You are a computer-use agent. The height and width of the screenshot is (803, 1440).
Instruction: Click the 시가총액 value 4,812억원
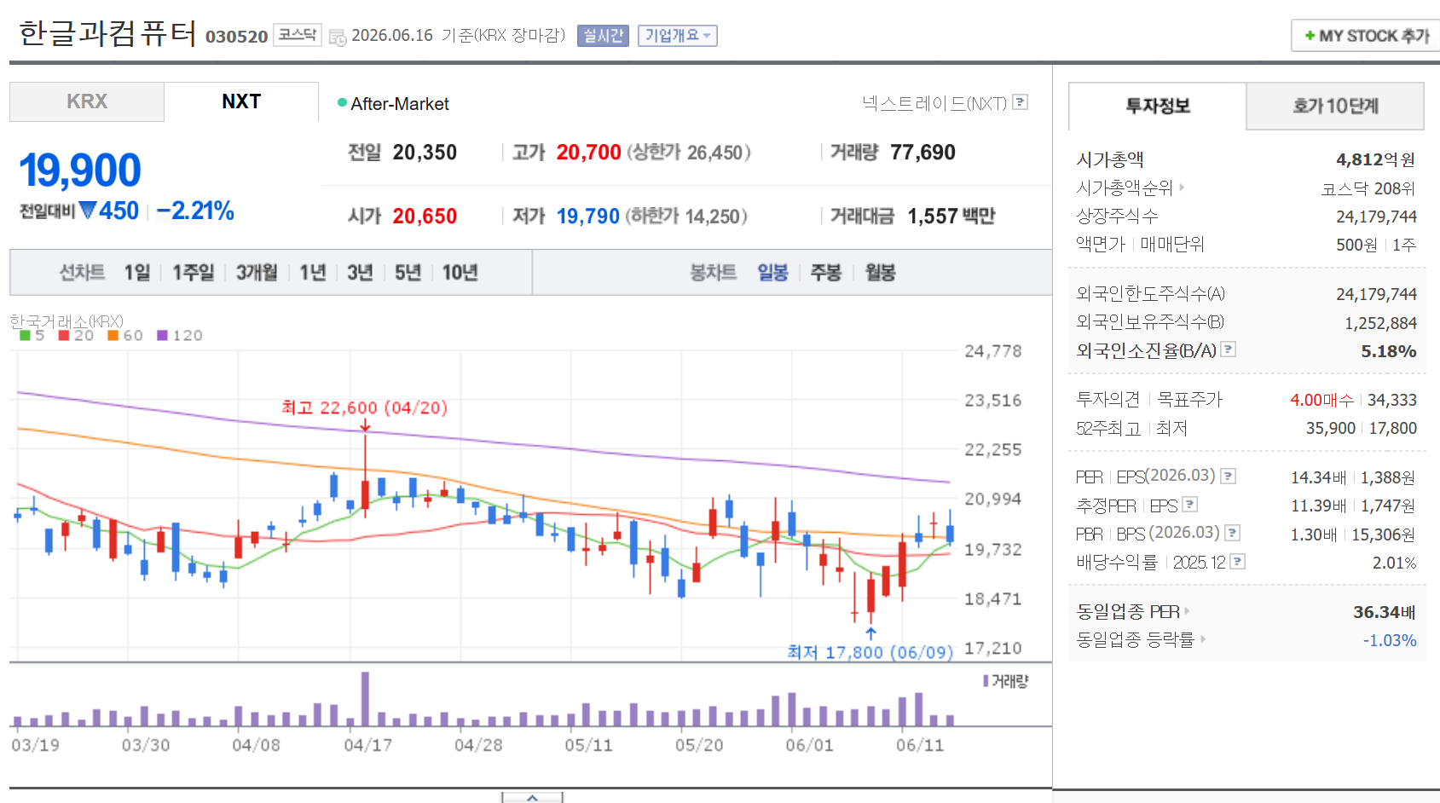(x=1375, y=159)
